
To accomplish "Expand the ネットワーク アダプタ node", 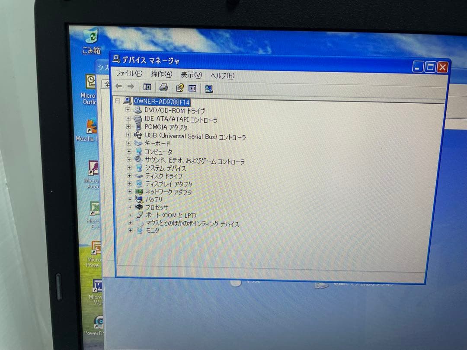I will click(x=130, y=191).
